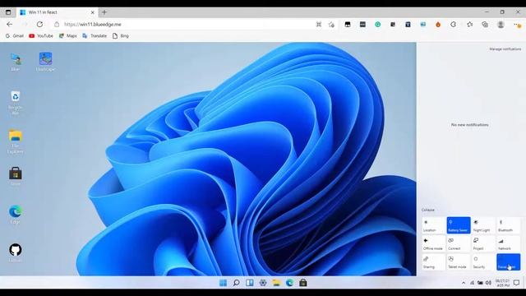Click the volume tray icon
The image size is (526, 296).
click(488, 283)
